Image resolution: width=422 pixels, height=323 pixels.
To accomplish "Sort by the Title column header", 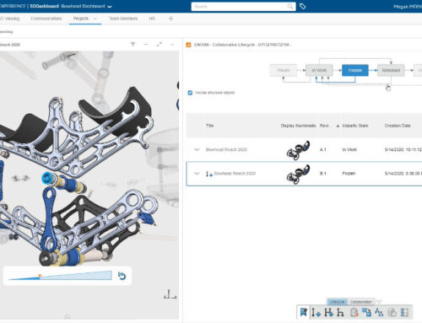I will [x=210, y=126].
